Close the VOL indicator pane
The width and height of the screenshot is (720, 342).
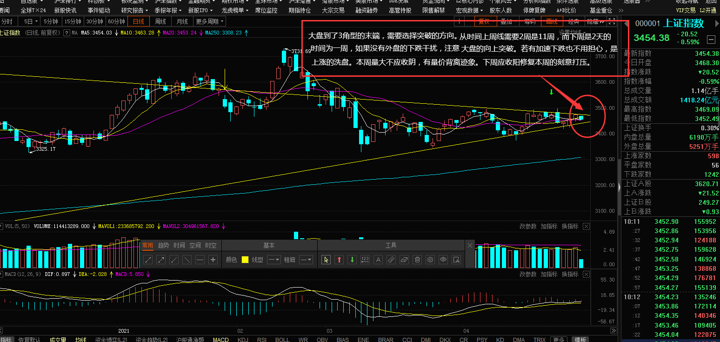[586, 227]
